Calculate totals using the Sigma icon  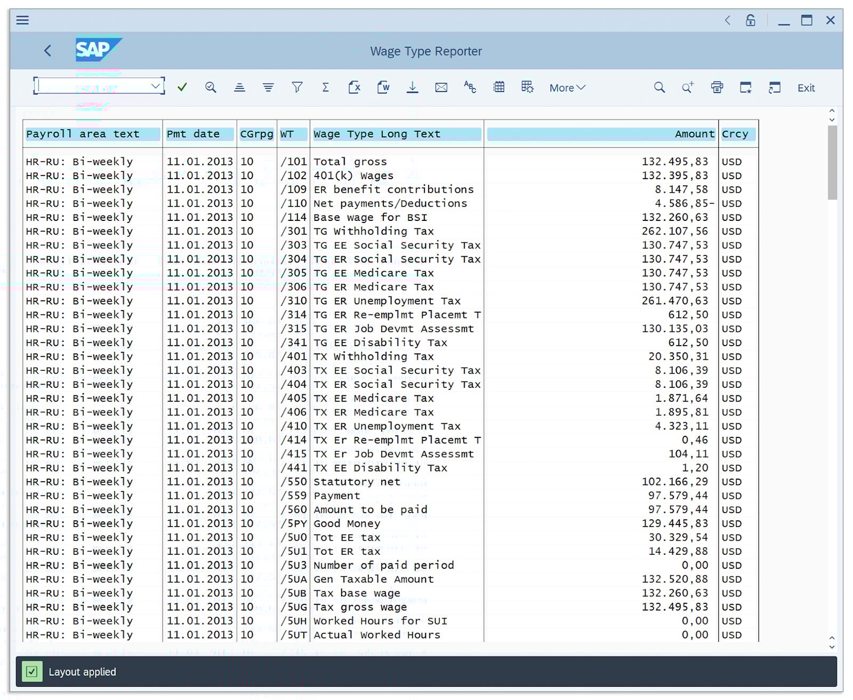325,87
